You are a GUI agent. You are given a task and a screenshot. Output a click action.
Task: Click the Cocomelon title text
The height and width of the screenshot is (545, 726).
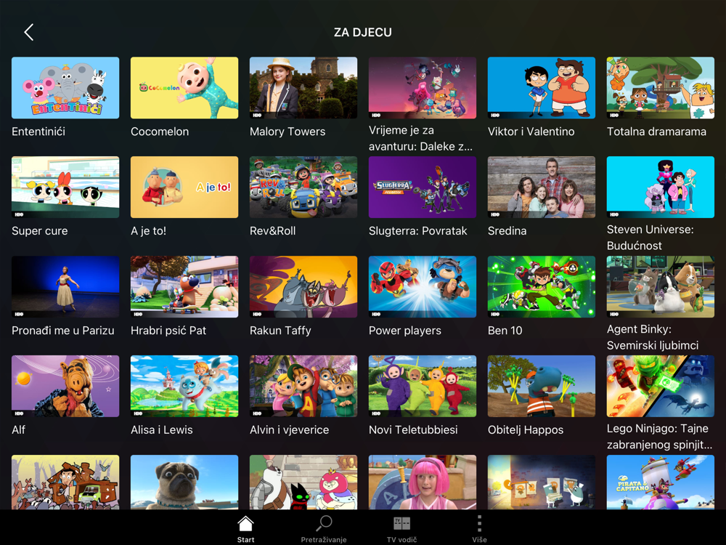pyautogui.click(x=160, y=132)
